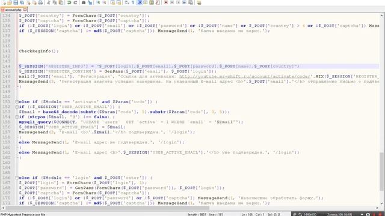Image resolution: width=385 pixels, height=216 pixels.
Task: Click the Save All icon
Action: point(22,2)
